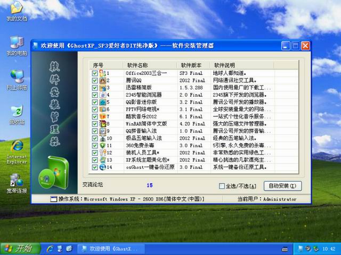The image size is (341, 255).
Task: Click the WinRAR row icon
Action: [x=102, y=124]
